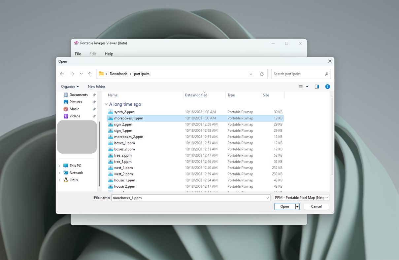Click the Open button
The height and width of the screenshot is (260, 399).
(x=284, y=206)
